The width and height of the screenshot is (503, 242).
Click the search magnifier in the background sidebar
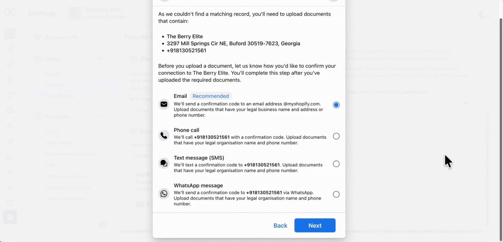pyautogui.click(x=10, y=203)
